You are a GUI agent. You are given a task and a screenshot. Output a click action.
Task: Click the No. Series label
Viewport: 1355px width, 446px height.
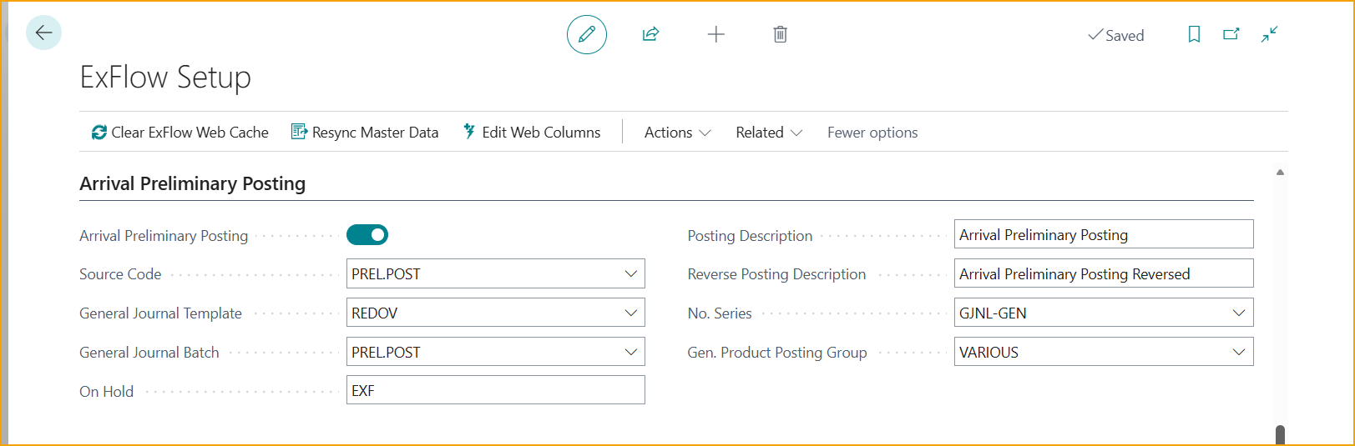coord(720,313)
